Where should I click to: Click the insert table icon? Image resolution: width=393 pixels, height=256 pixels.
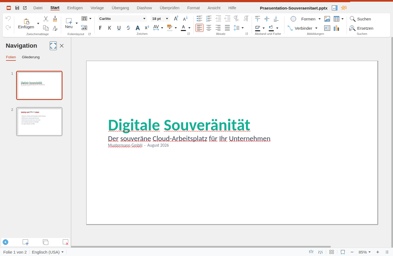(337, 19)
